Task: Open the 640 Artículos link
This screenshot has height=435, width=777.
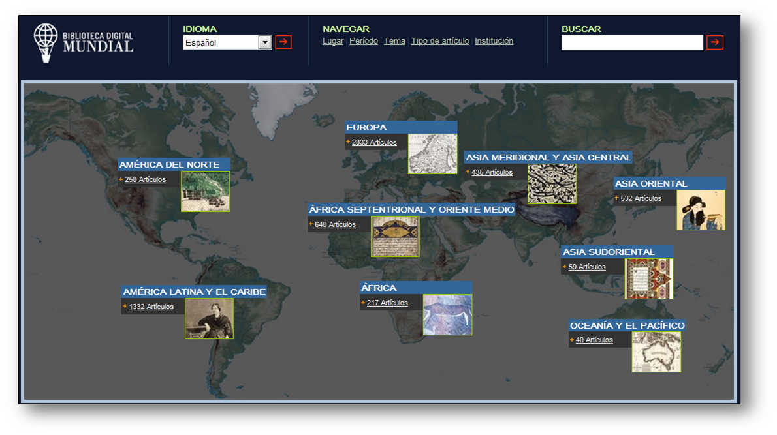Action: pyautogui.click(x=335, y=224)
